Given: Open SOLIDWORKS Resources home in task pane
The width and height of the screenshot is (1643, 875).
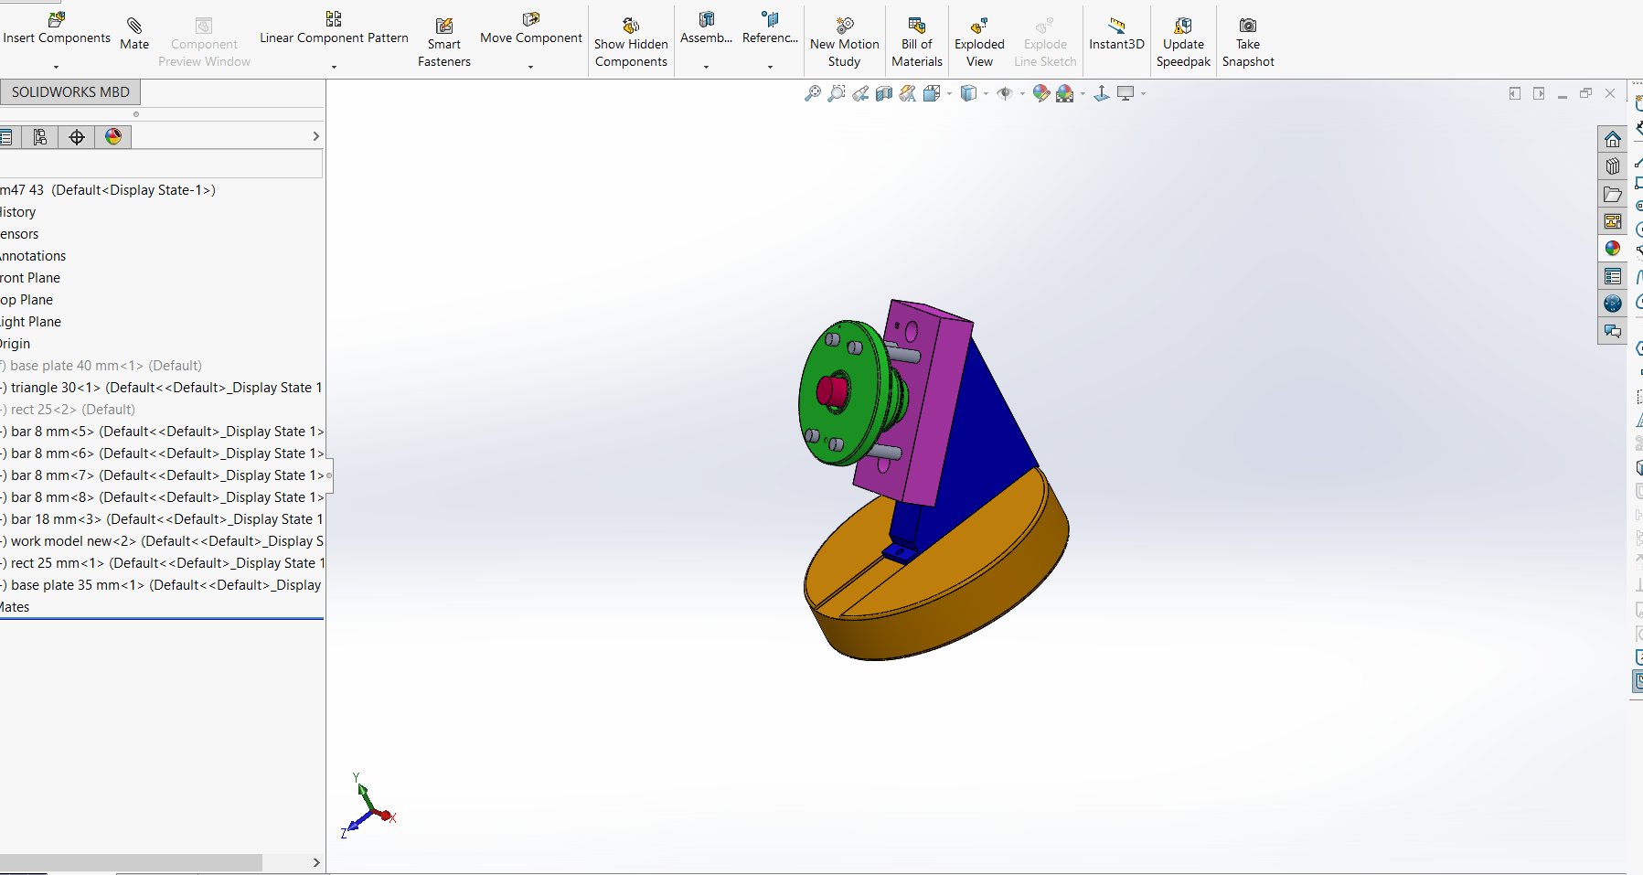Looking at the screenshot, I should coord(1612,139).
